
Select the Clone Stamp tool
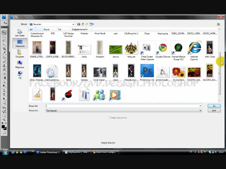[4, 66]
